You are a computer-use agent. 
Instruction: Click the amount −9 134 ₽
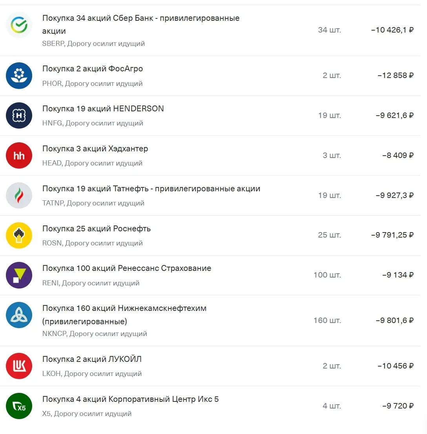click(398, 275)
